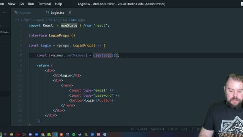This screenshot has height=137, width=243.
Task: Click the symbol icon before Login breadcrumb
Action: 73,20
